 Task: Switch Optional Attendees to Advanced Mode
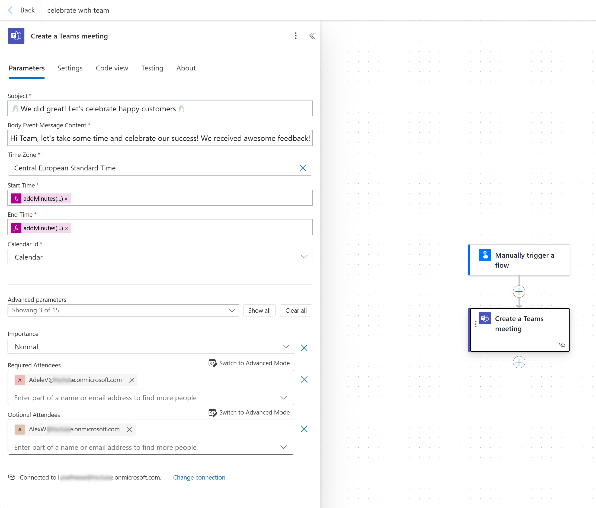click(x=249, y=413)
